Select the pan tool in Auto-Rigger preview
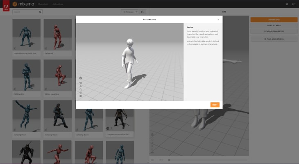Viewport: 299px width, 164px height. (80, 86)
